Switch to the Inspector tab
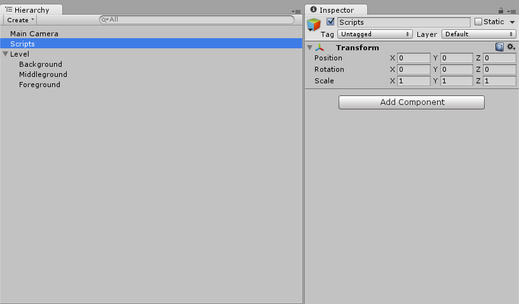Image resolution: width=519 pixels, height=304 pixels. (x=336, y=10)
